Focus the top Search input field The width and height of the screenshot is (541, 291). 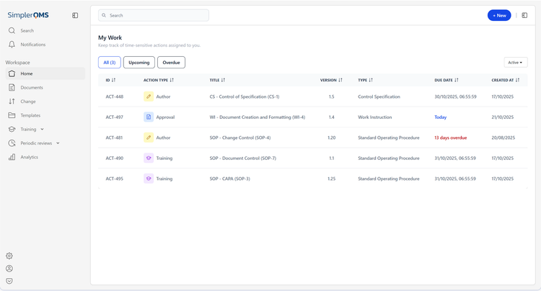154,15
